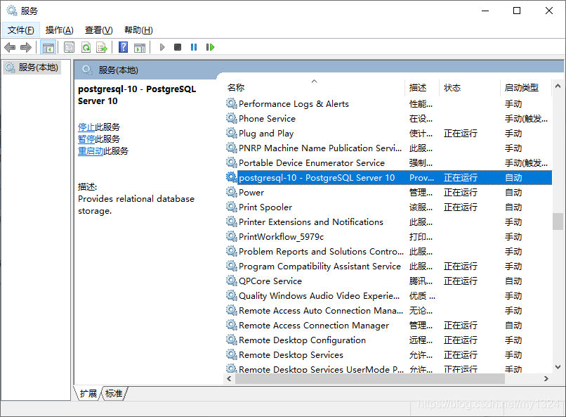Select the Phone Service row

pos(388,119)
